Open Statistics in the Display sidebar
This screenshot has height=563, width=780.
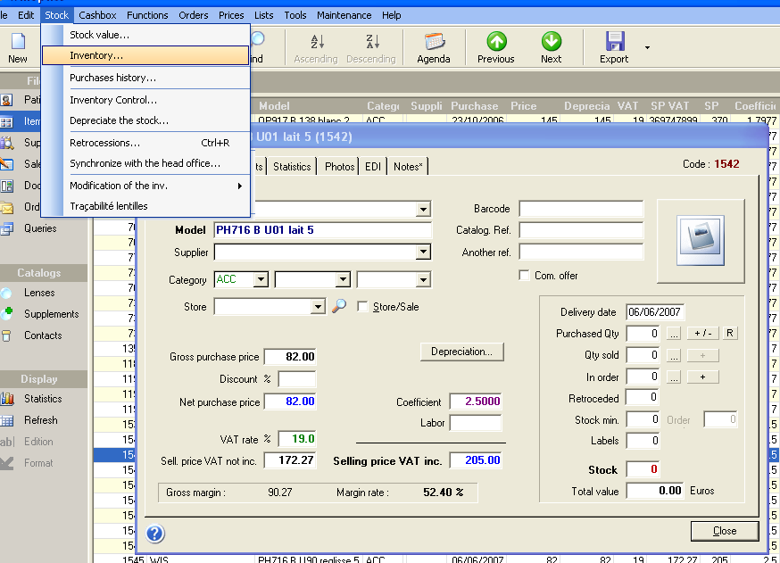tap(42, 399)
